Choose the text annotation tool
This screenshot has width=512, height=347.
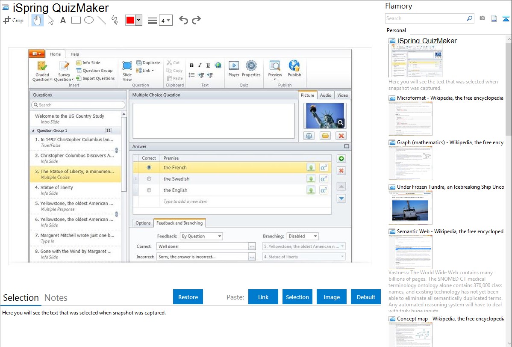click(x=63, y=20)
